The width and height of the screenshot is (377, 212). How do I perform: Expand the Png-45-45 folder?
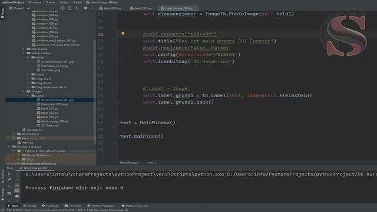pyautogui.click(x=28, y=83)
